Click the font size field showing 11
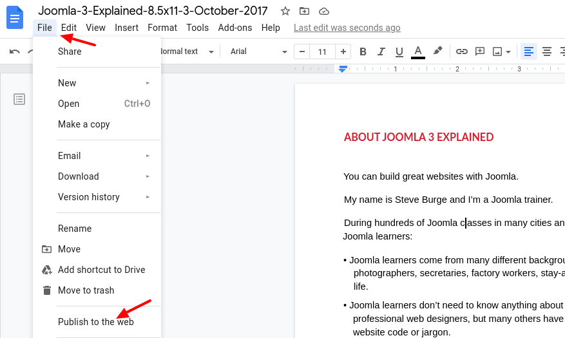The image size is (565, 338). point(322,52)
